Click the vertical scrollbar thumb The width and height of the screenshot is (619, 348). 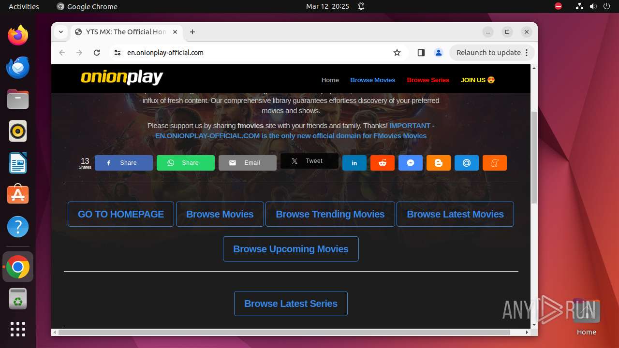[x=534, y=157]
